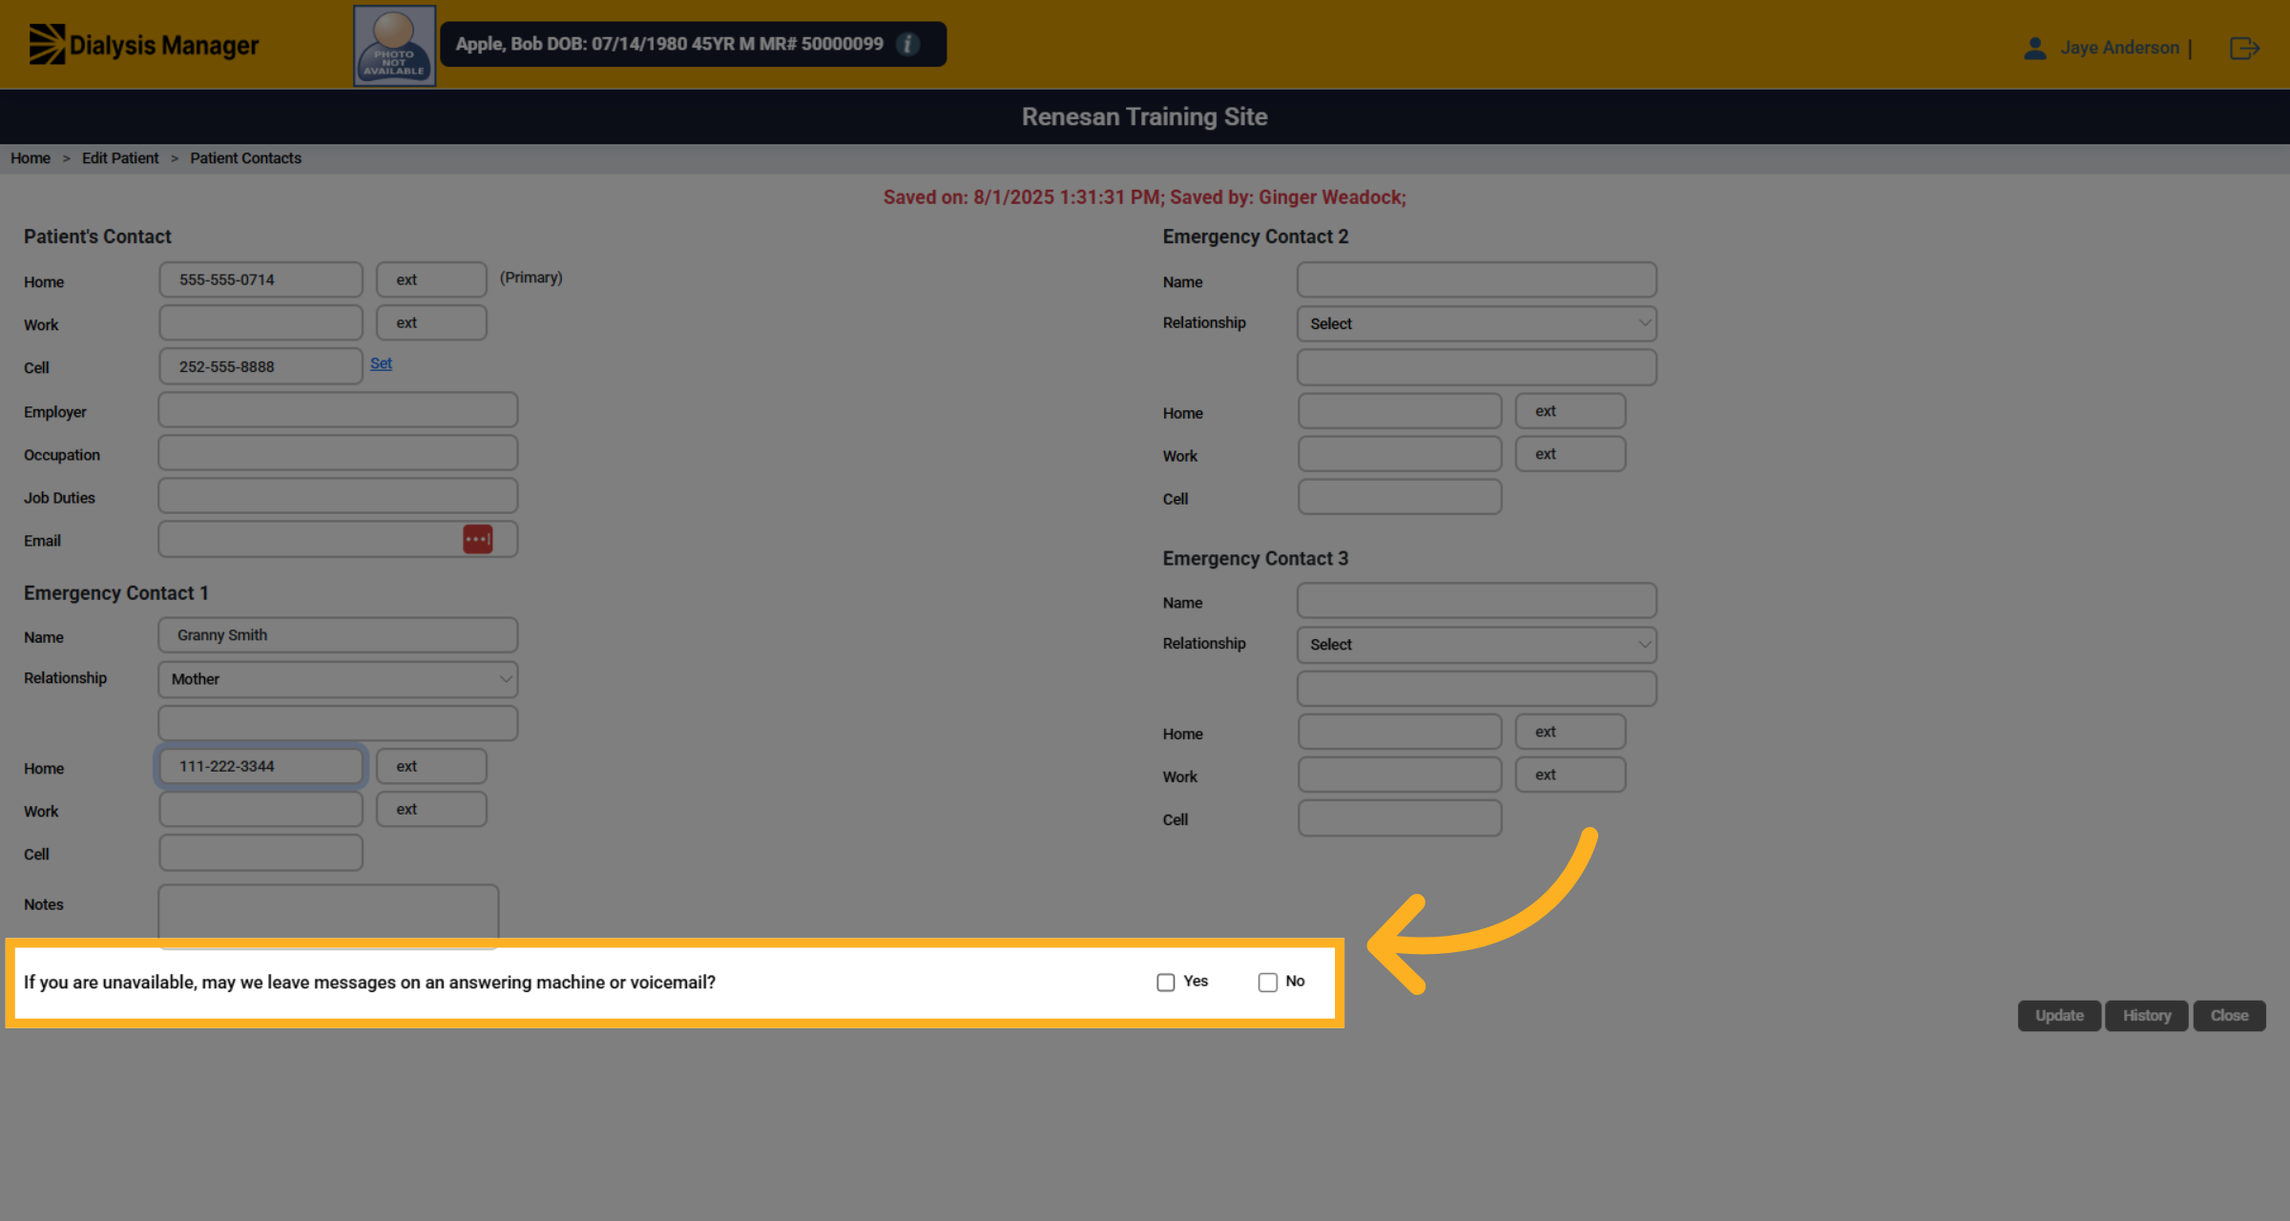Screen dimensions: 2290x1221
Task: Click the Job Duties field
Action: tap(338, 496)
